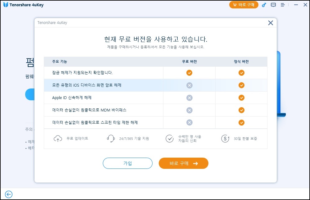
Task: Click the free version X icon in iOS 화면 암호 해제 row
Action: pos(189,85)
